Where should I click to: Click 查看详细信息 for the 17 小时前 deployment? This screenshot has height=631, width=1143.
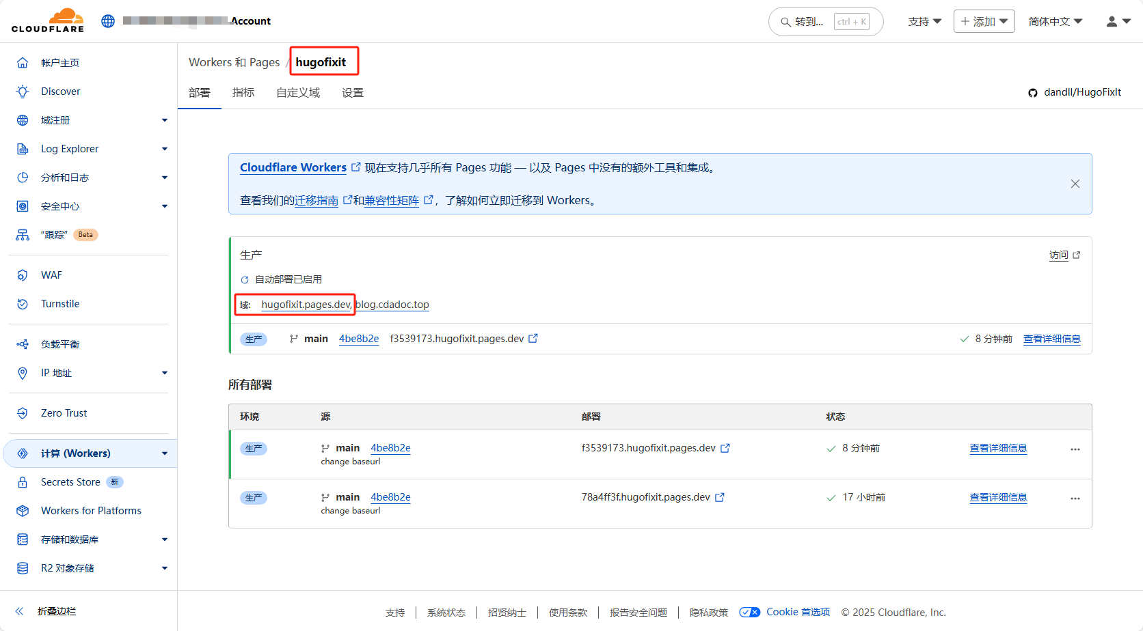(x=997, y=497)
